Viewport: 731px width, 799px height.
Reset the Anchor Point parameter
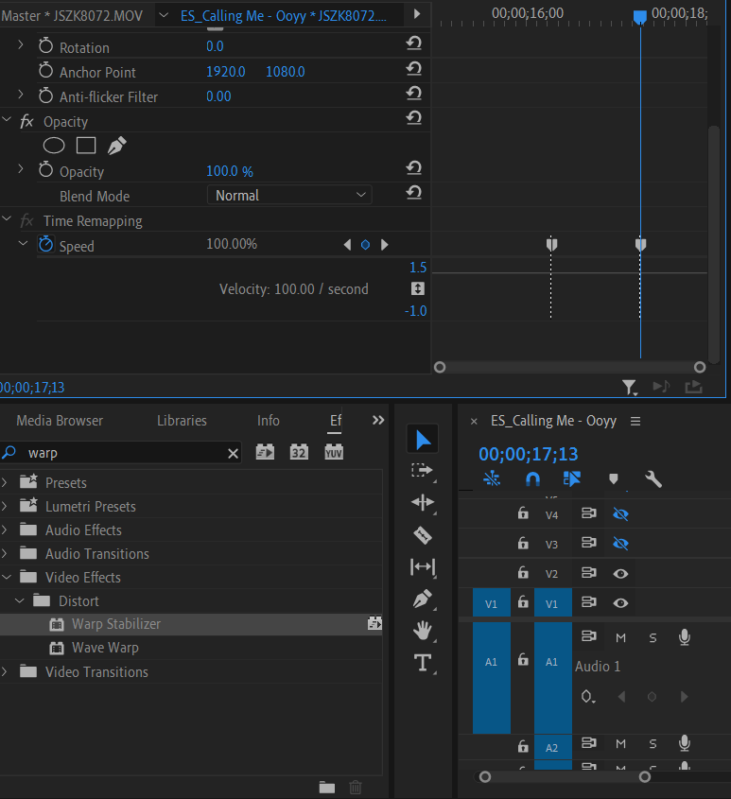[x=413, y=72]
